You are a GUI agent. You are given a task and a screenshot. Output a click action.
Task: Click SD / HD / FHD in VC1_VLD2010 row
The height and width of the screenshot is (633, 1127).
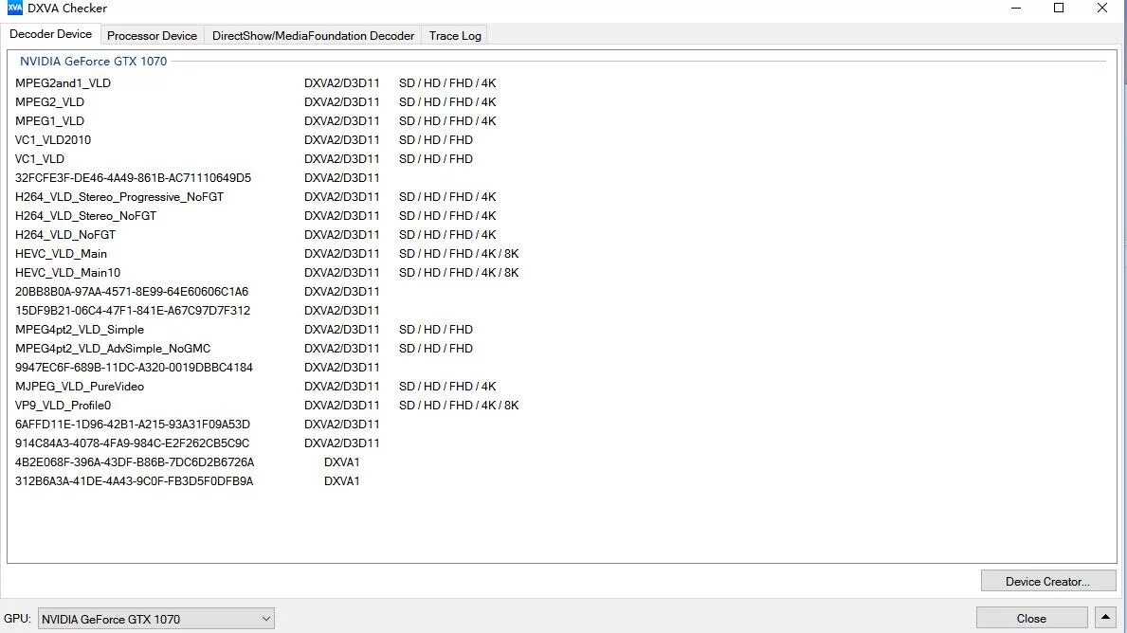click(x=436, y=140)
